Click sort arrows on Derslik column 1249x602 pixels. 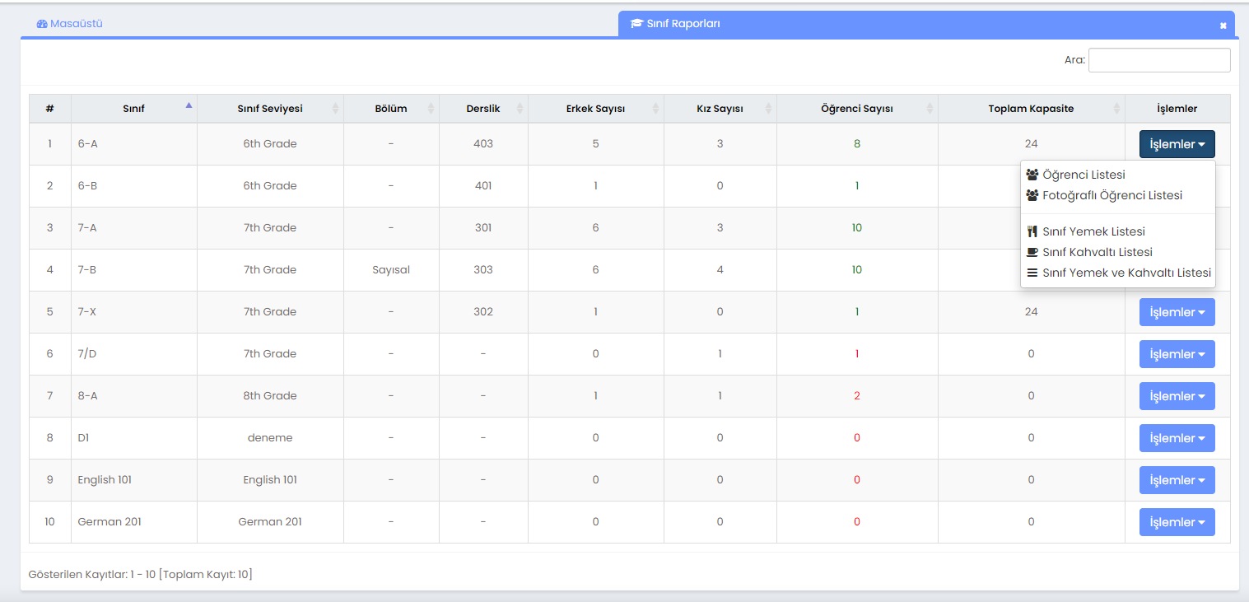pyautogui.click(x=520, y=109)
